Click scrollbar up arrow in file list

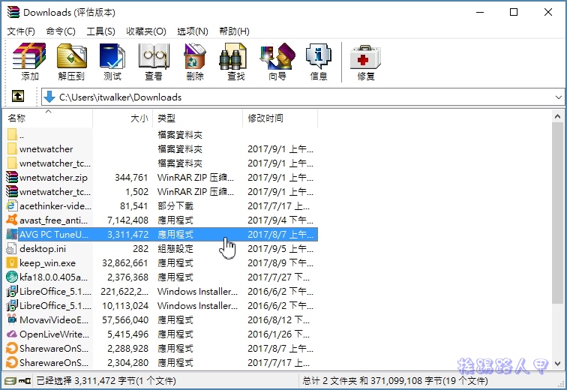pos(557,116)
